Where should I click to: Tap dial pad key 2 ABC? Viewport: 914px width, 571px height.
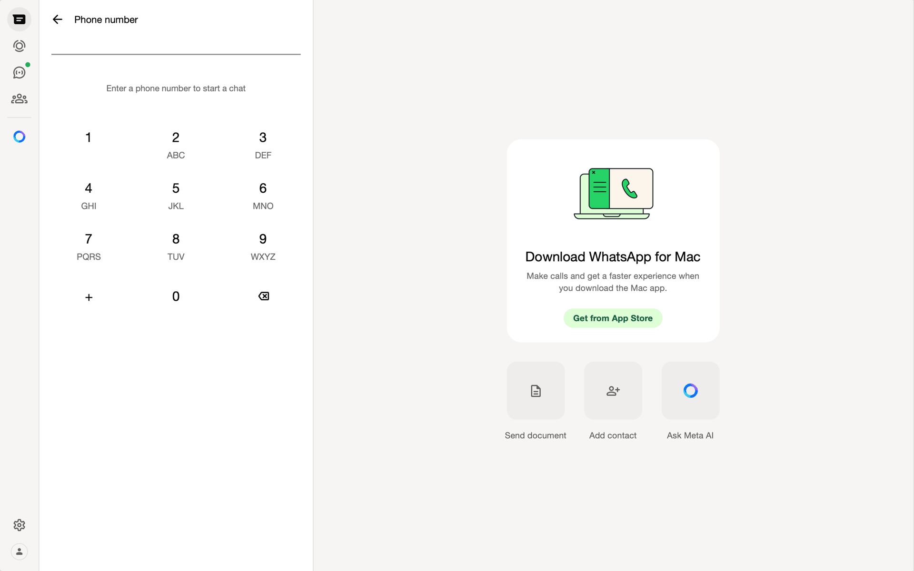tap(176, 145)
